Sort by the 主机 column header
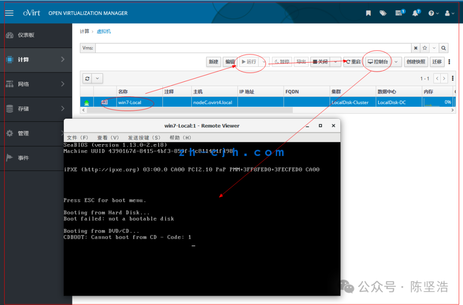Image resolution: width=463 pixels, height=305 pixels. (x=214, y=92)
